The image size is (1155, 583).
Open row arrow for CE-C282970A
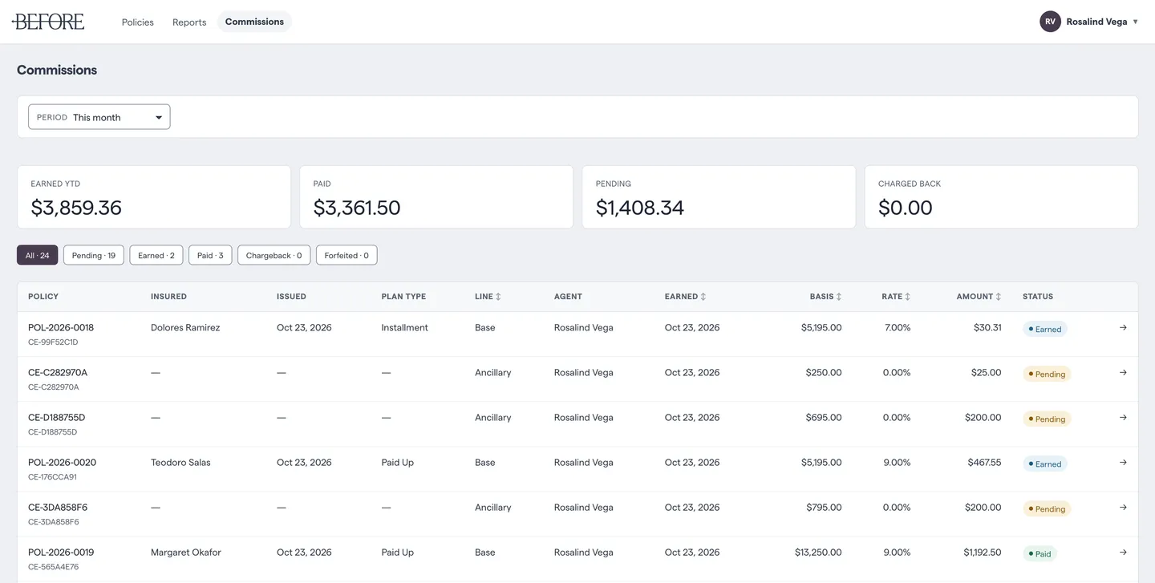[x=1123, y=373]
